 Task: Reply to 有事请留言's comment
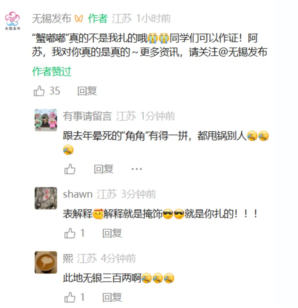(x=104, y=169)
